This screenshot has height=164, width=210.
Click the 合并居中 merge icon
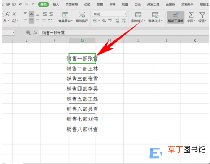coord(65,15)
